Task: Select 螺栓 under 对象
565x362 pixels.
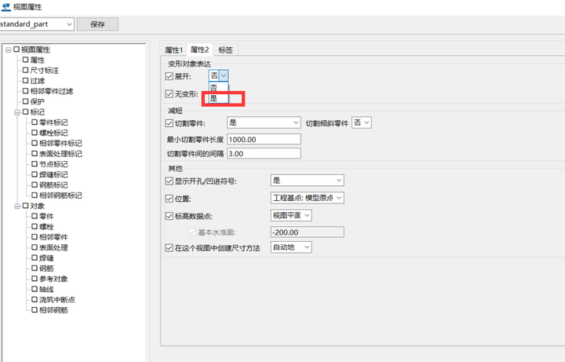Action: pos(46,227)
